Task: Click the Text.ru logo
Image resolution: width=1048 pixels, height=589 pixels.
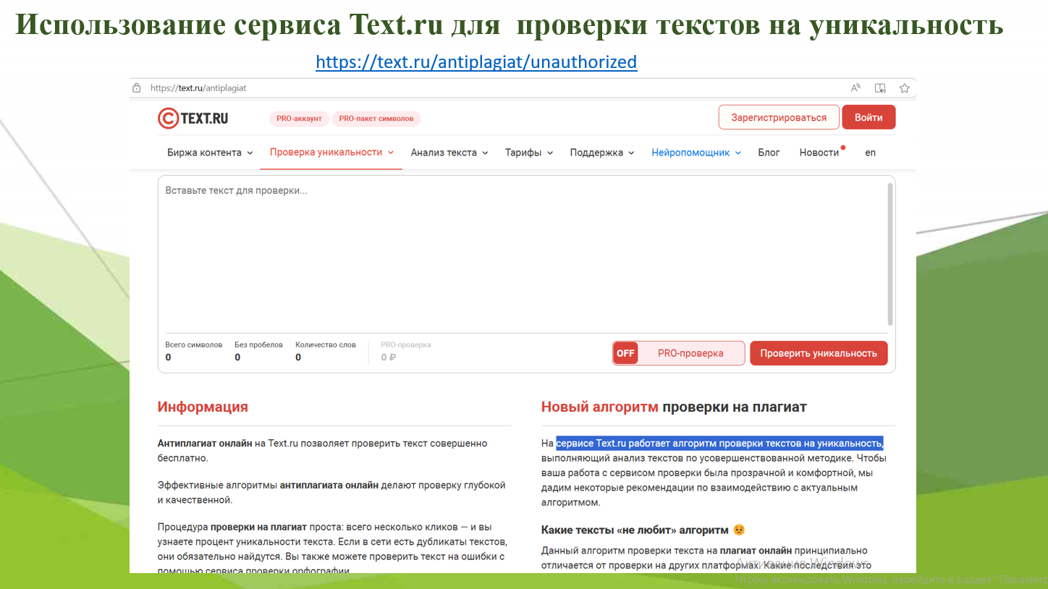Action: point(193,118)
